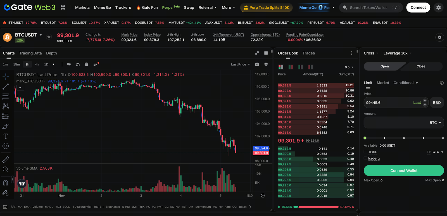Image resolution: width=447 pixels, height=216 pixels.
Task: Open the TIF GTC dropdown
Action: coord(435,152)
